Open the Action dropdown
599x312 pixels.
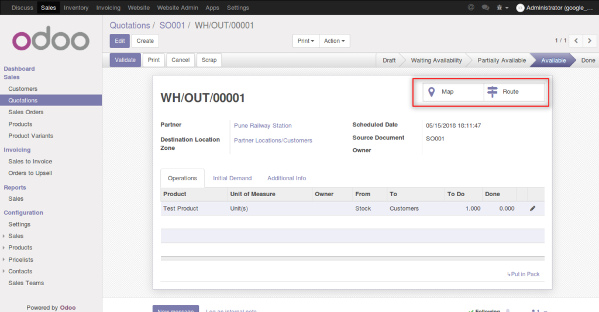coord(334,41)
